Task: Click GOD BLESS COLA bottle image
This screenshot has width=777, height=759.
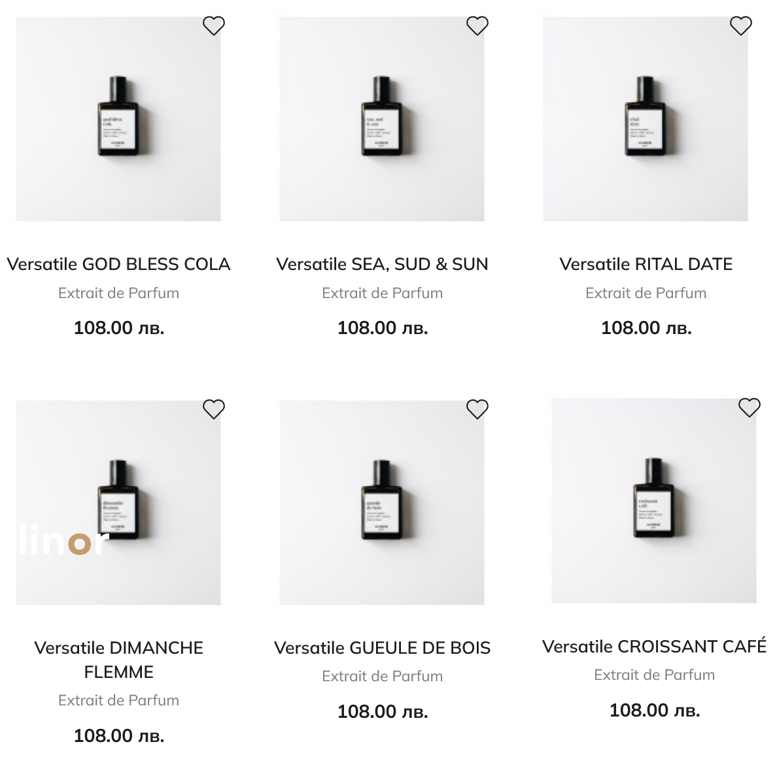Action: (x=118, y=118)
